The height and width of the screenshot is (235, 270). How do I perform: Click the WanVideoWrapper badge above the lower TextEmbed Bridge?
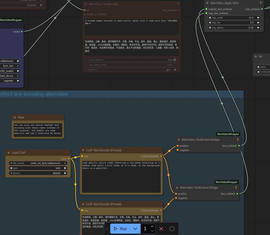(226, 182)
